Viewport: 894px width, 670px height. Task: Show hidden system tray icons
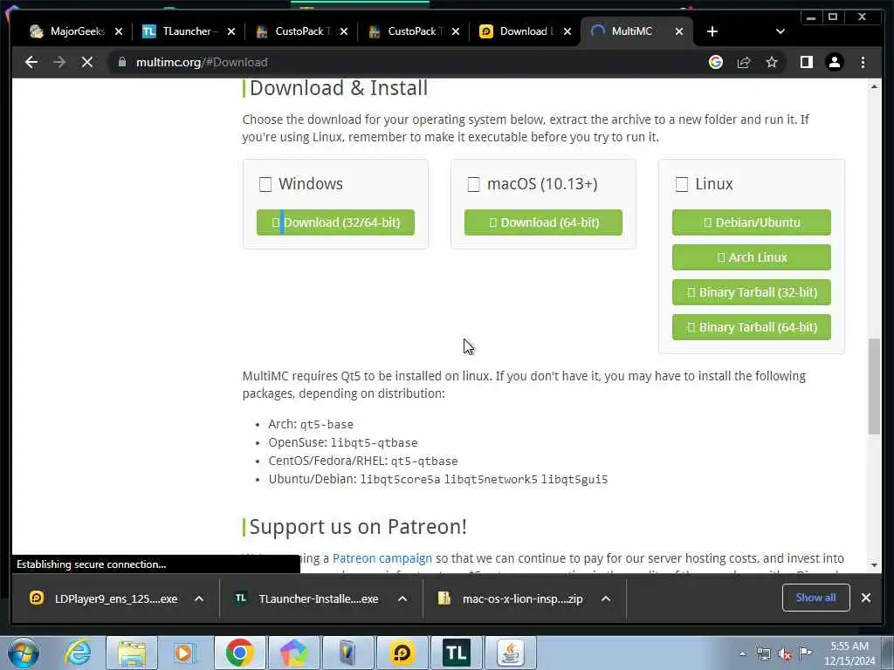point(742,654)
